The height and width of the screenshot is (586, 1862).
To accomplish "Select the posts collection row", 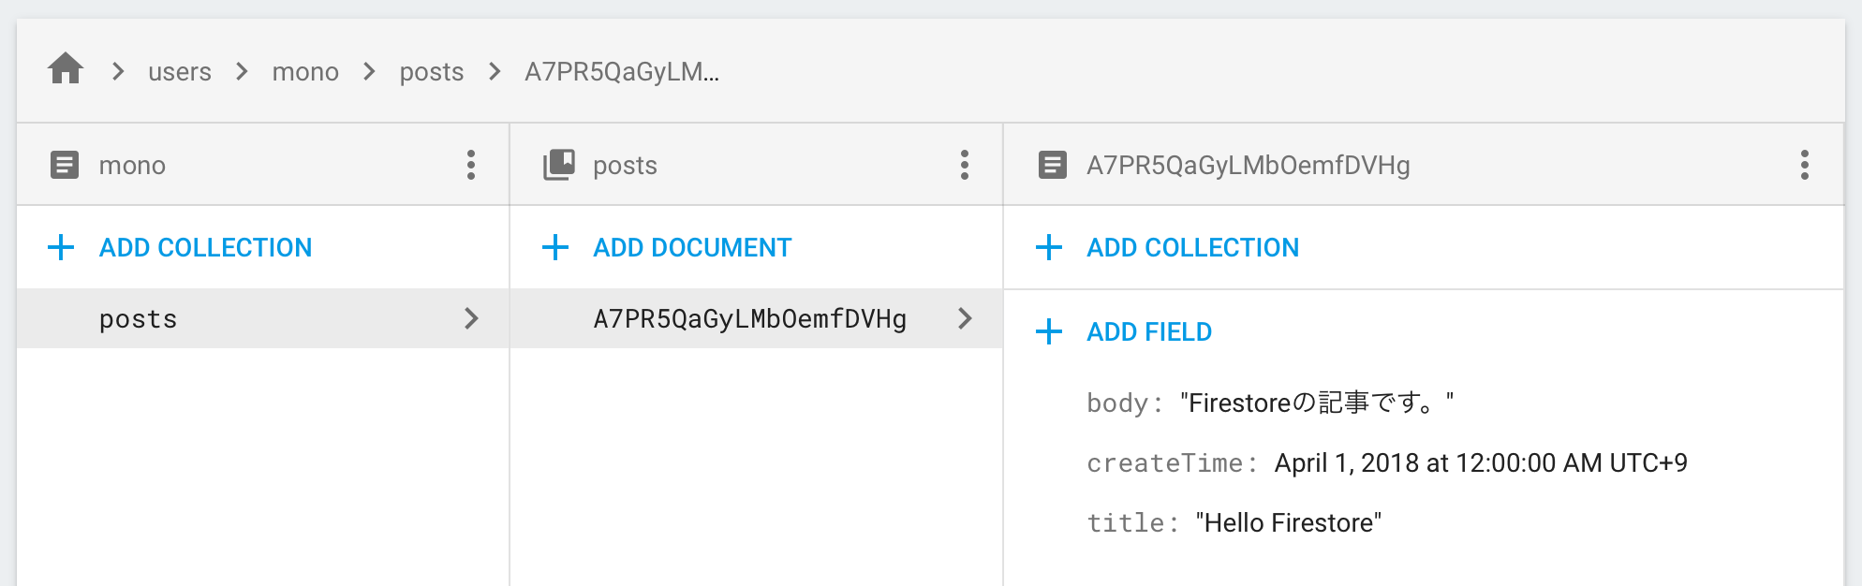I will click(263, 318).
